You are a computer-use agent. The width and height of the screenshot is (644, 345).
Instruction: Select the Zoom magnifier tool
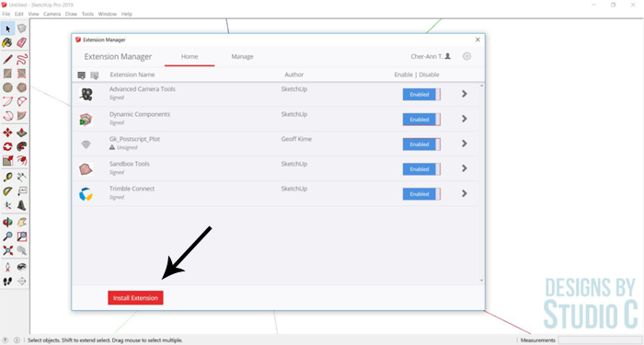(7, 236)
